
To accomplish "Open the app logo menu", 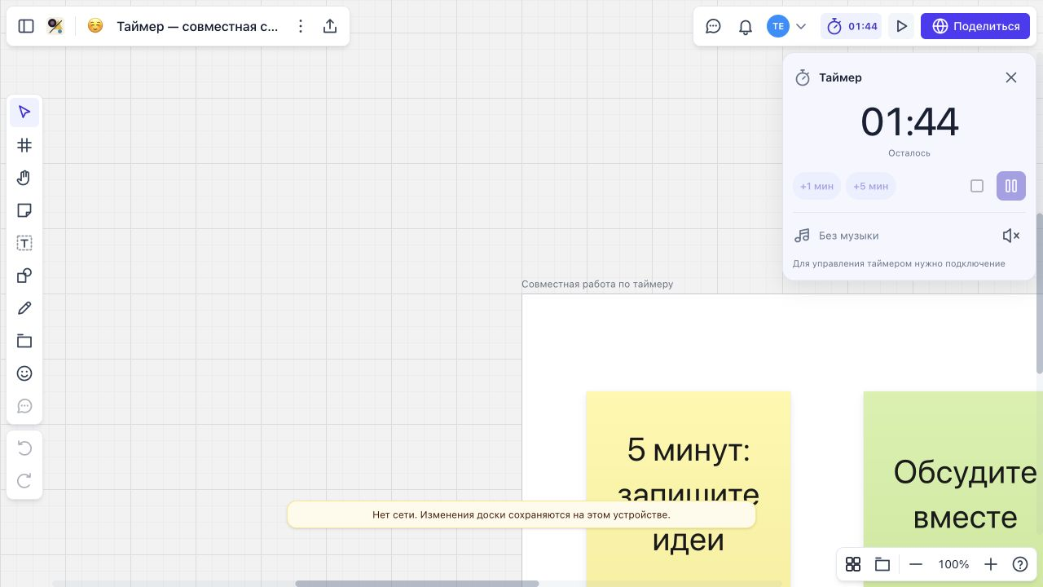I will 55,26.
